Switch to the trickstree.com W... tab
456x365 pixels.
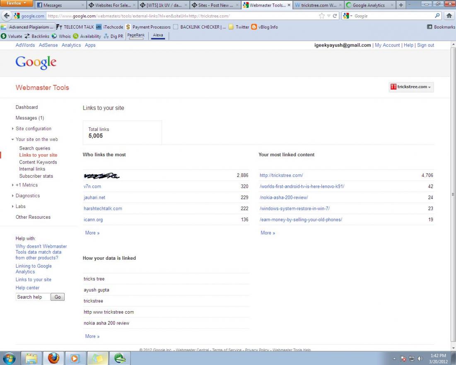[x=318, y=5]
